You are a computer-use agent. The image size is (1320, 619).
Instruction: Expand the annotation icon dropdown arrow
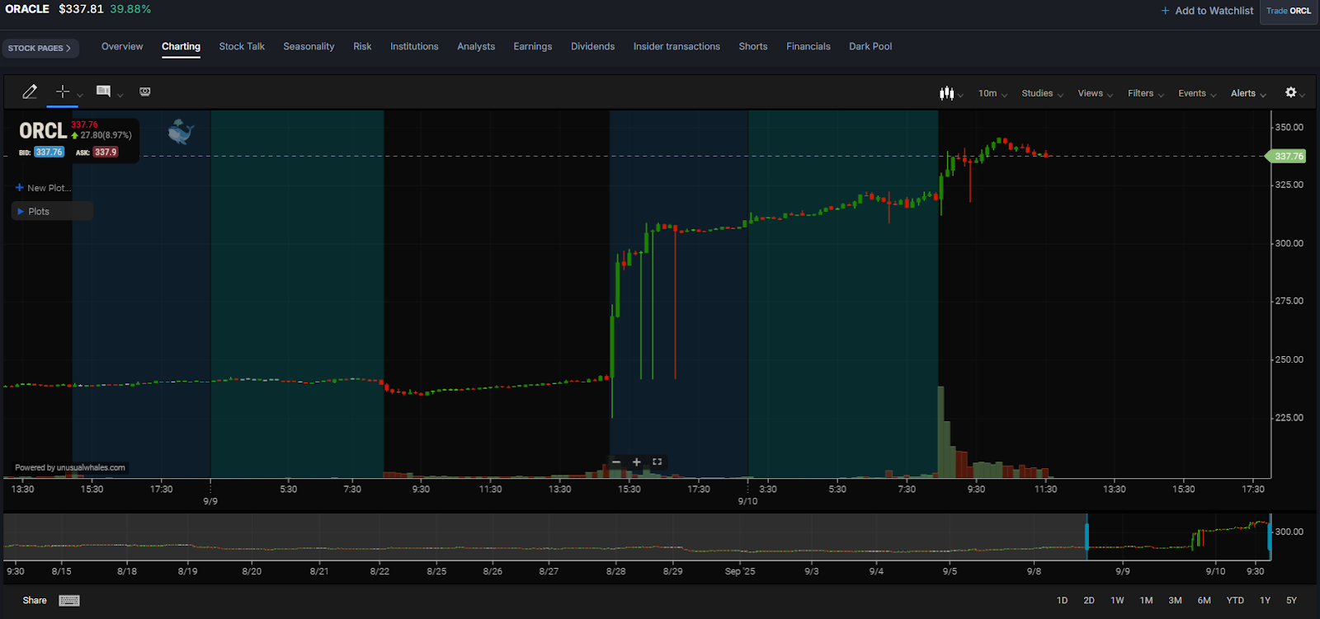[120, 96]
